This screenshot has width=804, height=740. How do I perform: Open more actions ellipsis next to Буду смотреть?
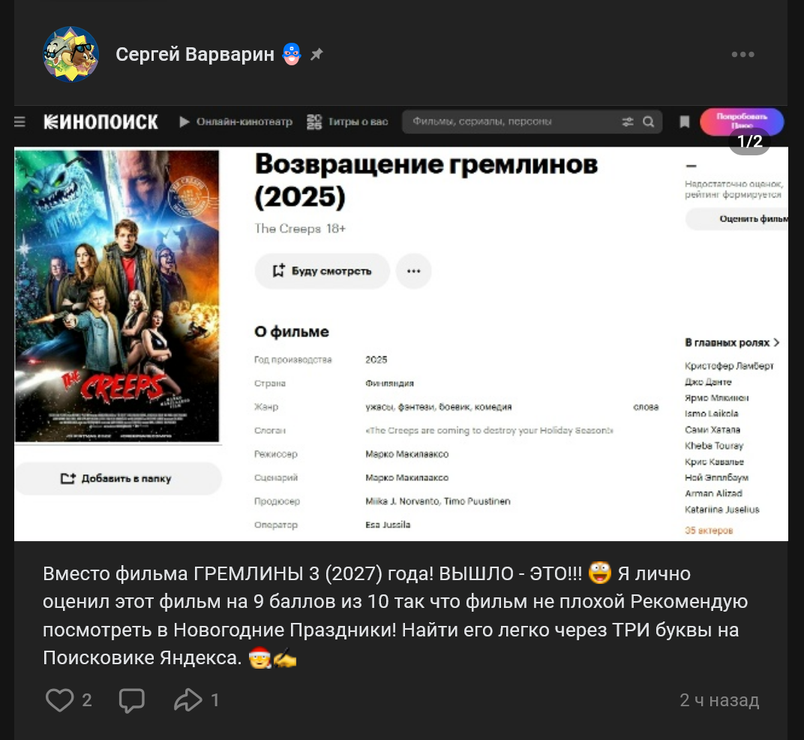click(413, 271)
